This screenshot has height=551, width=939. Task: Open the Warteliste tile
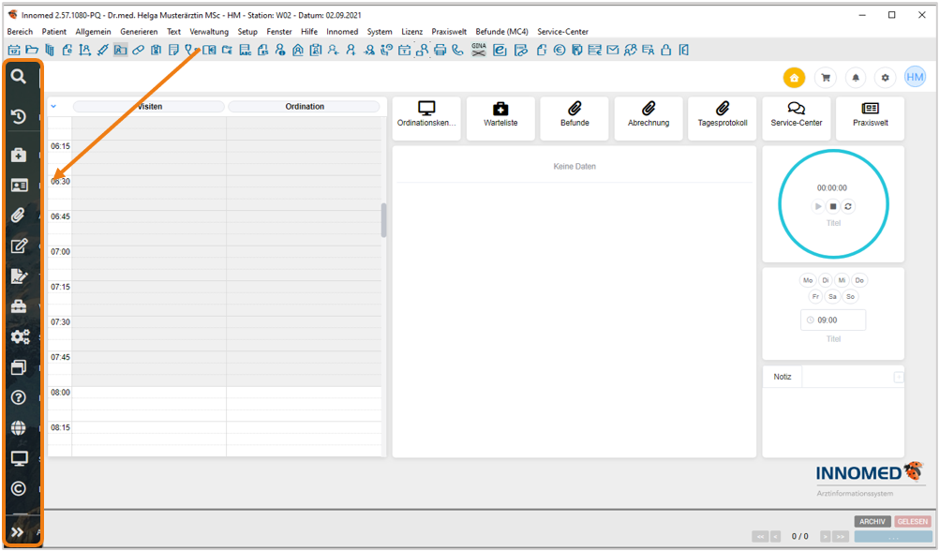click(x=500, y=119)
